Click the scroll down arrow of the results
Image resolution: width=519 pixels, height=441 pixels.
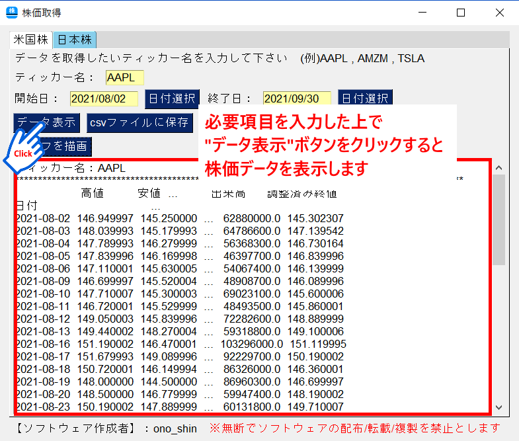pyautogui.click(x=499, y=407)
